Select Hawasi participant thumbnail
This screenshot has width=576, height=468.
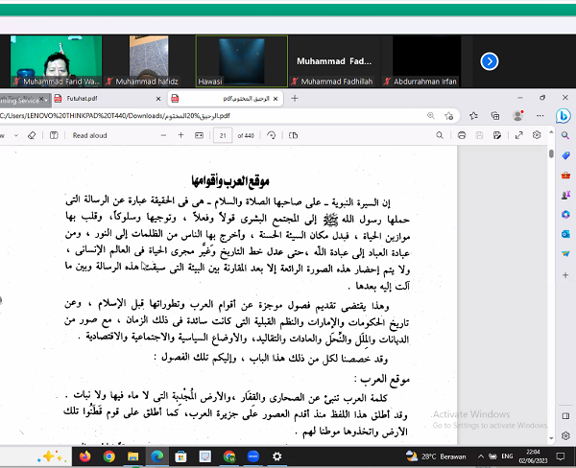242,61
